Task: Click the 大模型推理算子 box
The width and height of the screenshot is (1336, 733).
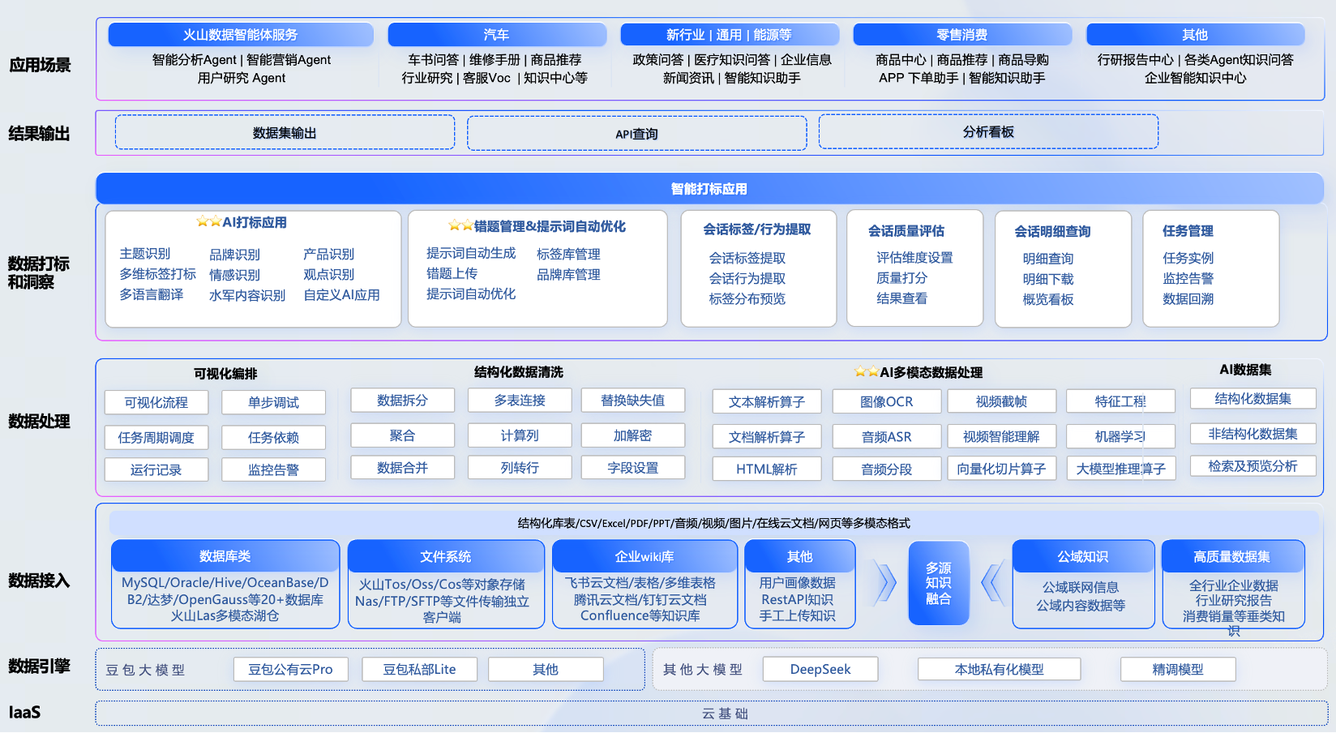Action: [1120, 469]
